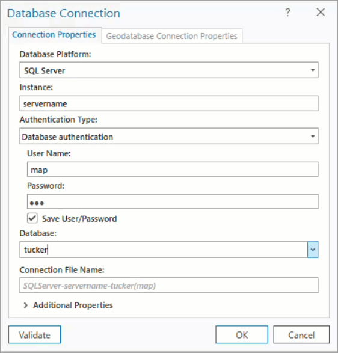Click the Database Platform dropdown arrow
The width and height of the screenshot is (338, 353).
[x=313, y=70]
